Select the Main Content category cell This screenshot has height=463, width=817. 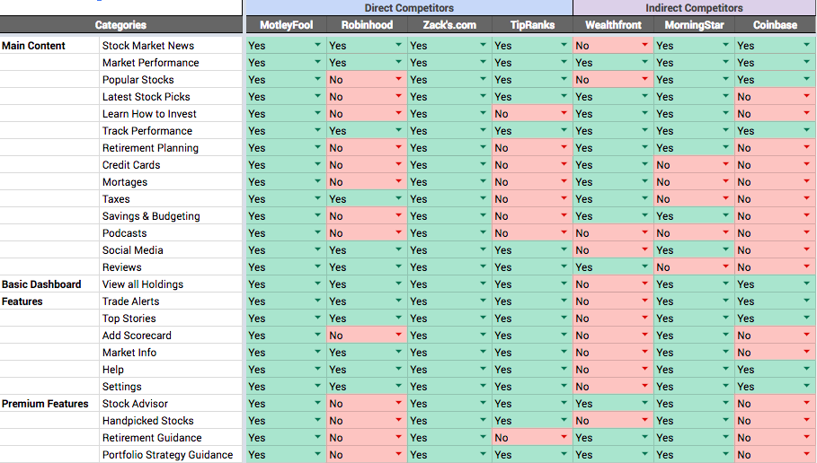click(x=49, y=45)
